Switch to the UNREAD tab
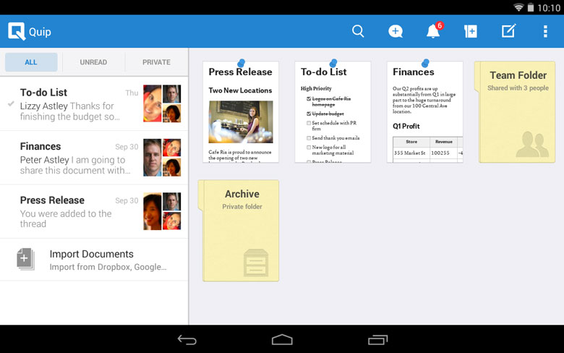Screen dimensions: 564x353 coord(93,62)
